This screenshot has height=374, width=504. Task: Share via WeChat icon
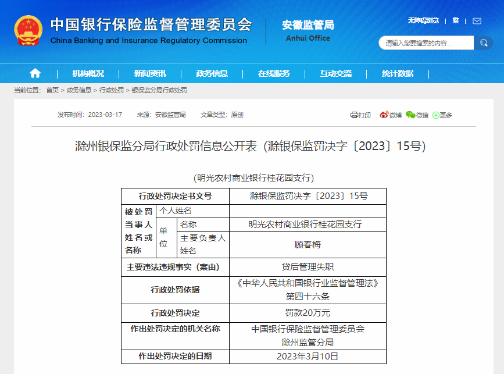point(410,115)
